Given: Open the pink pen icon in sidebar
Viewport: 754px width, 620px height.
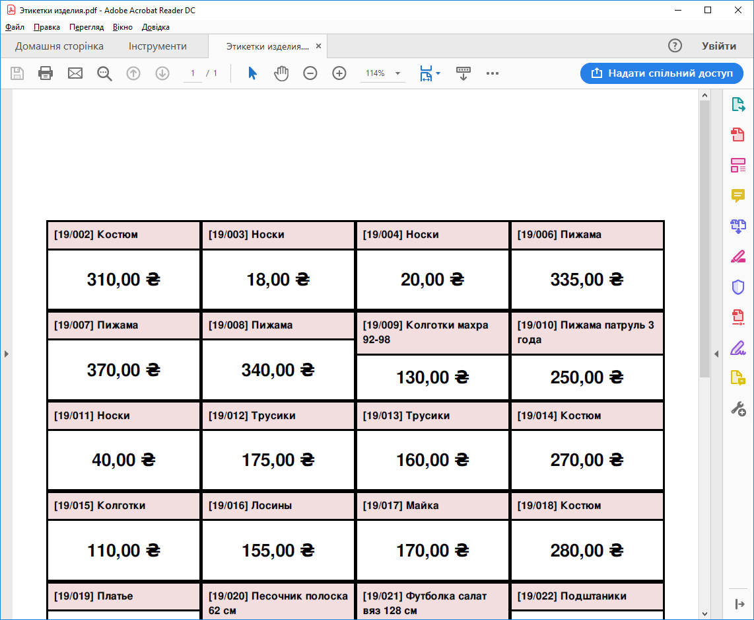Looking at the screenshot, I should click(x=738, y=256).
